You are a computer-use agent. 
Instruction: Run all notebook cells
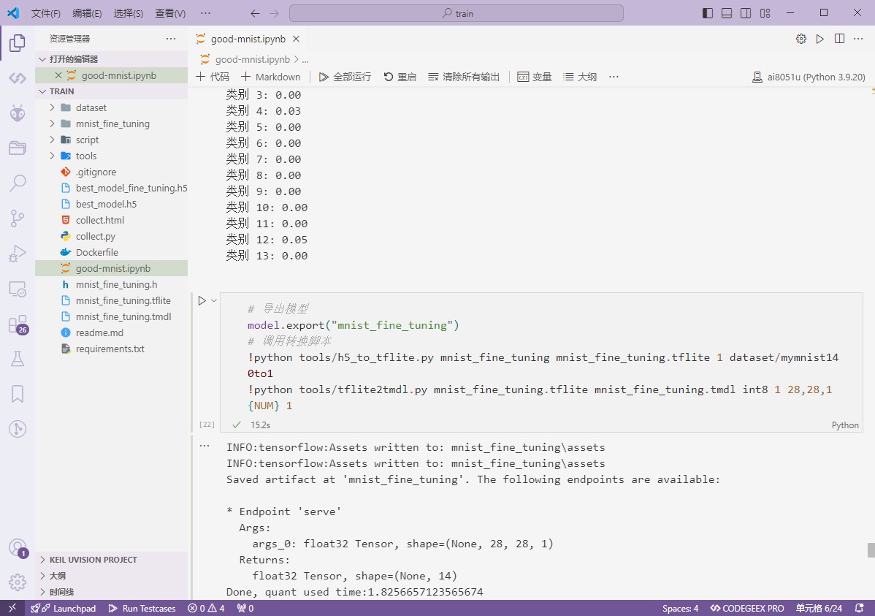coord(345,77)
